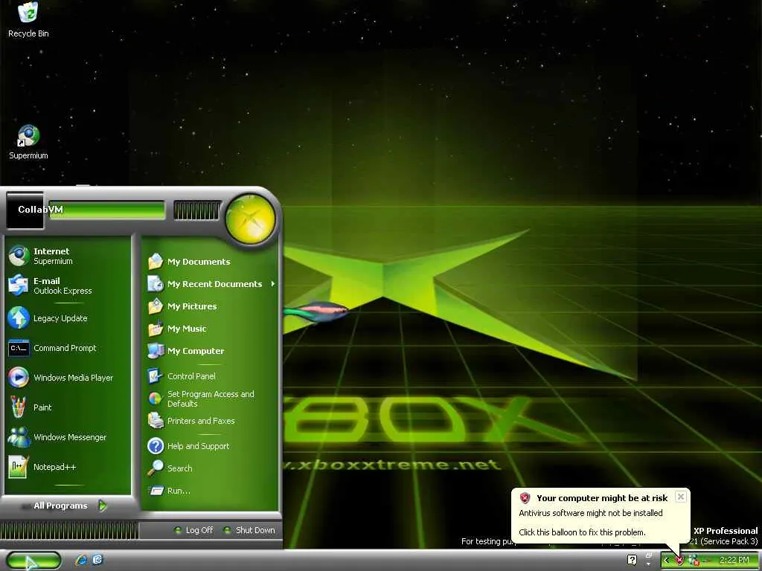
Task: Open the Run... dialog
Action: coord(211,491)
